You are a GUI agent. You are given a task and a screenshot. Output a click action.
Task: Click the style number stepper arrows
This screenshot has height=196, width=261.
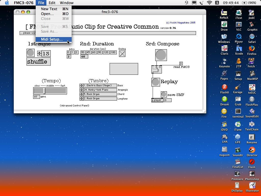39,53
